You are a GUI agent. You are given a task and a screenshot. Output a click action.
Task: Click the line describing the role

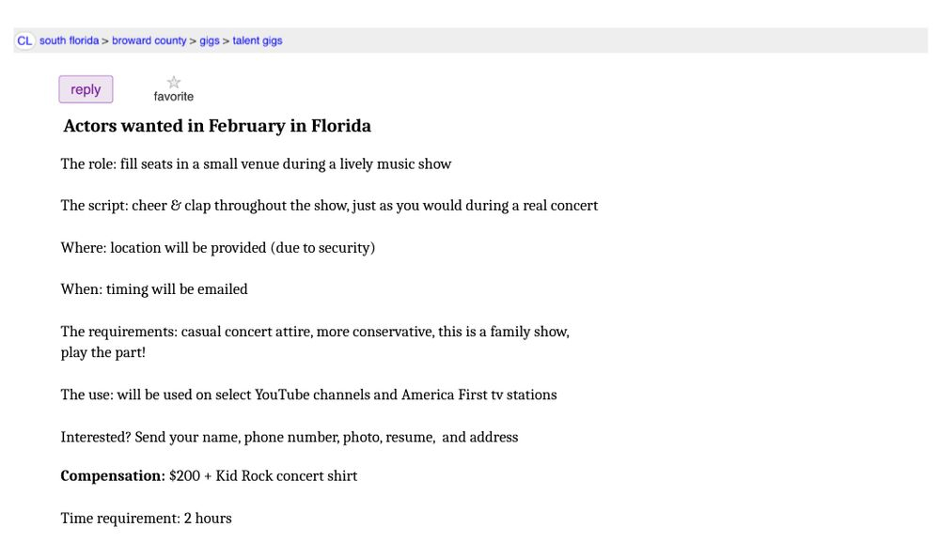click(256, 164)
